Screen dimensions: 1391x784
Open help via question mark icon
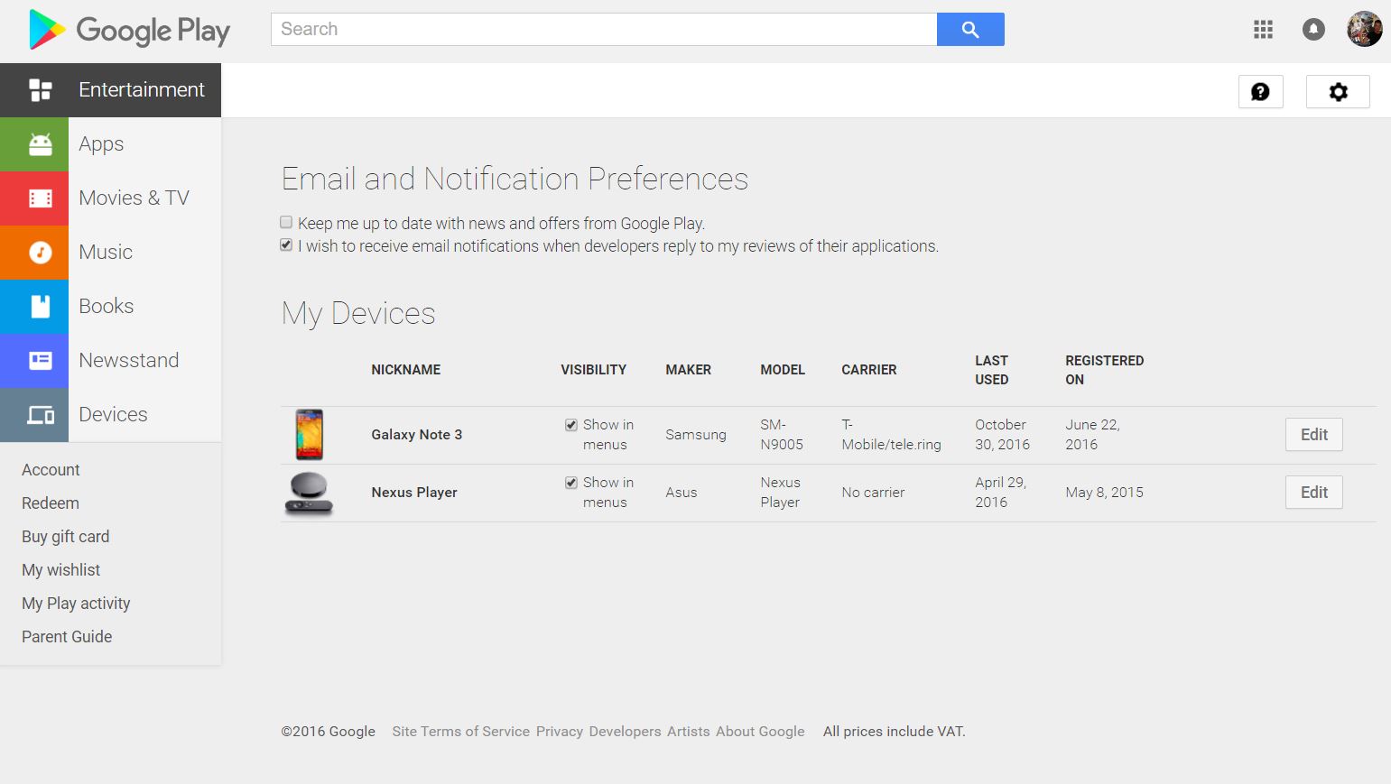[x=1260, y=91]
